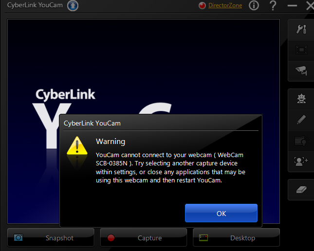Open the DirectorZone link
314x251 pixels.
225,5
